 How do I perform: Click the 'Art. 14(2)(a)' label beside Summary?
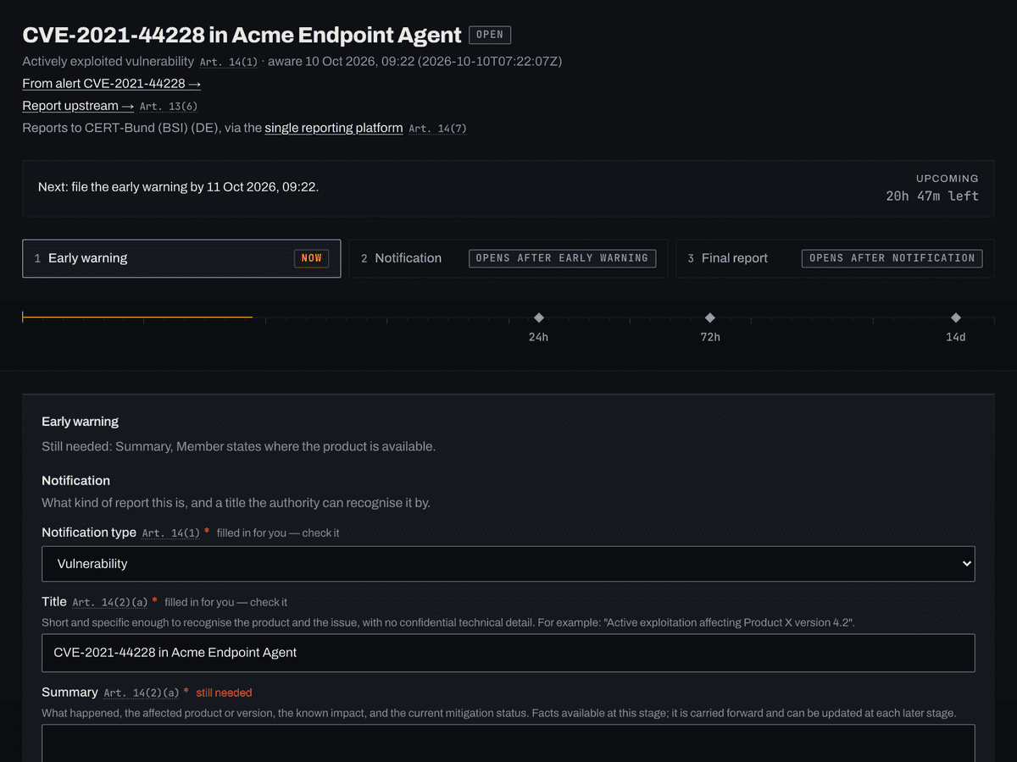click(142, 693)
